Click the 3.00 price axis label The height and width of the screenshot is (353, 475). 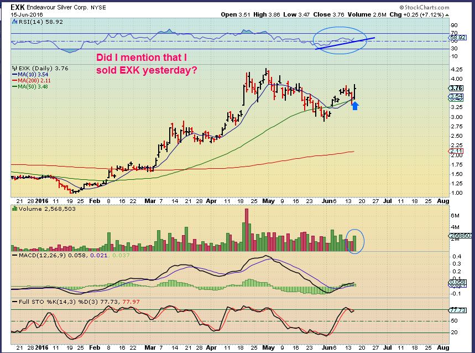(457, 117)
